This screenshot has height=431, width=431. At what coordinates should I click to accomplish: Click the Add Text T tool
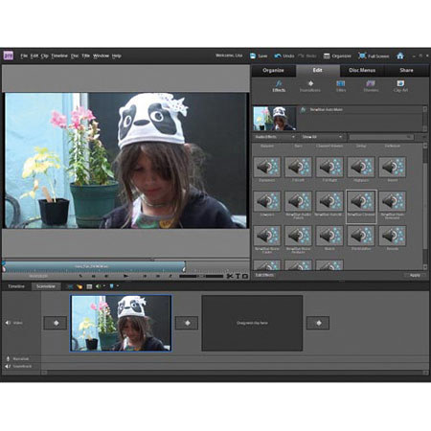coord(238,276)
